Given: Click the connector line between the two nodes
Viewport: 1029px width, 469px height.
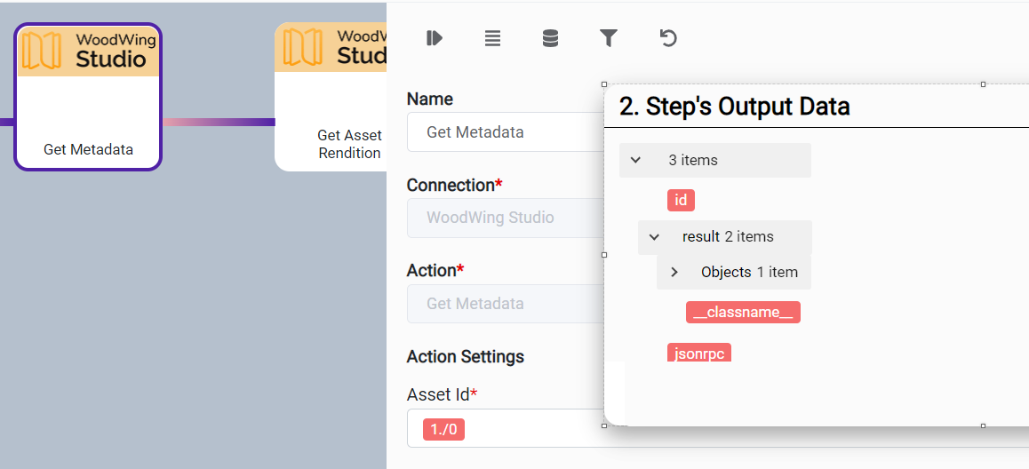Looking at the screenshot, I should (x=219, y=122).
